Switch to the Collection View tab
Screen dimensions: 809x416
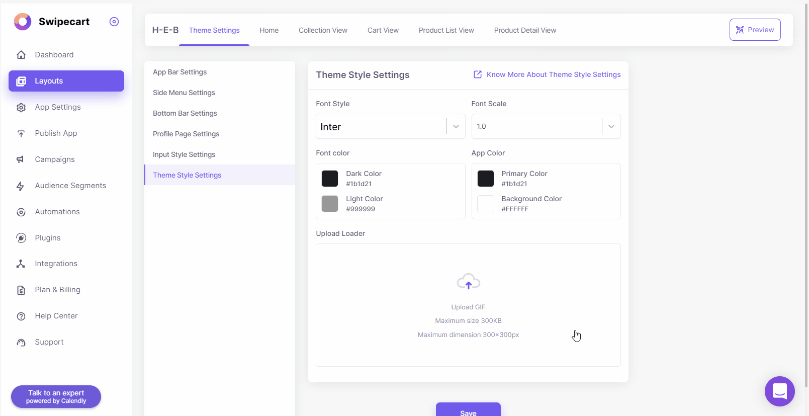point(323,30)
